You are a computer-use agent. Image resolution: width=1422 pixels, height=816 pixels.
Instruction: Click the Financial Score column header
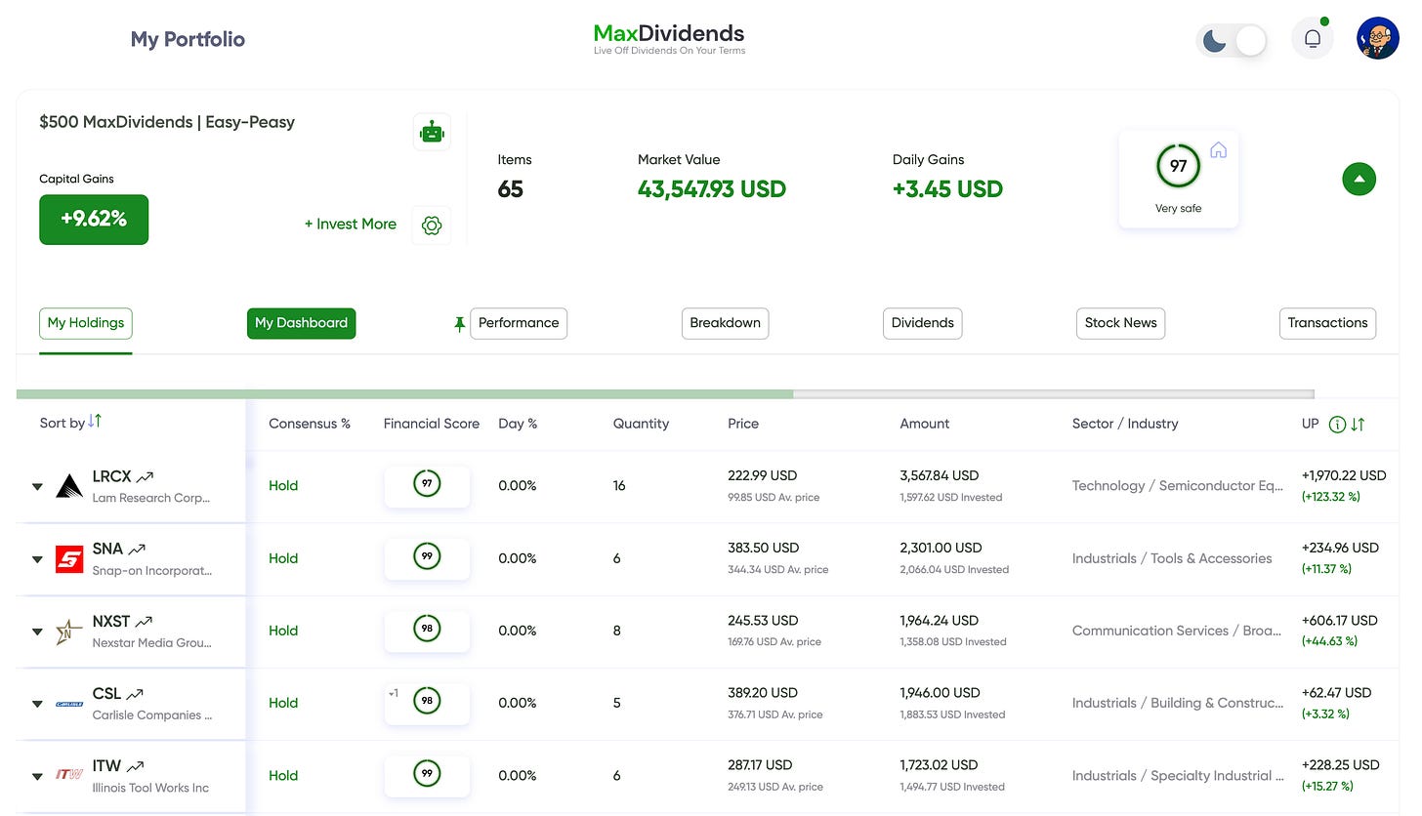pyautogui.click(x=432, y=424)
